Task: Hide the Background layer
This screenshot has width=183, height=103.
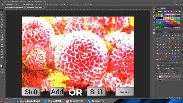Action: click(x=157, y=80)
